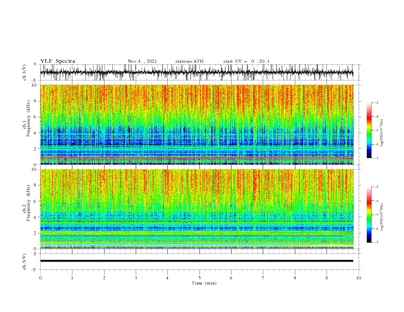Click the '-3' tick on upper color bar
Viewport: 404px width, 312px height.
[x=376, y=102]
